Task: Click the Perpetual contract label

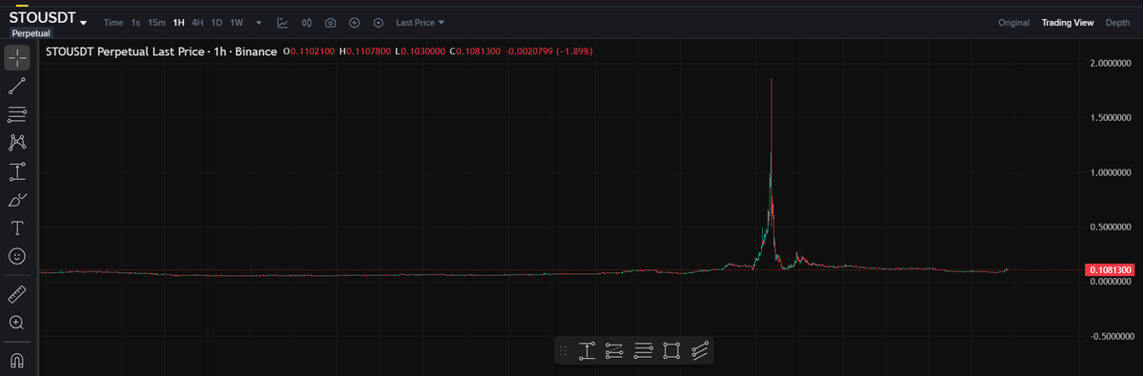Action: [x=31, y=33]
